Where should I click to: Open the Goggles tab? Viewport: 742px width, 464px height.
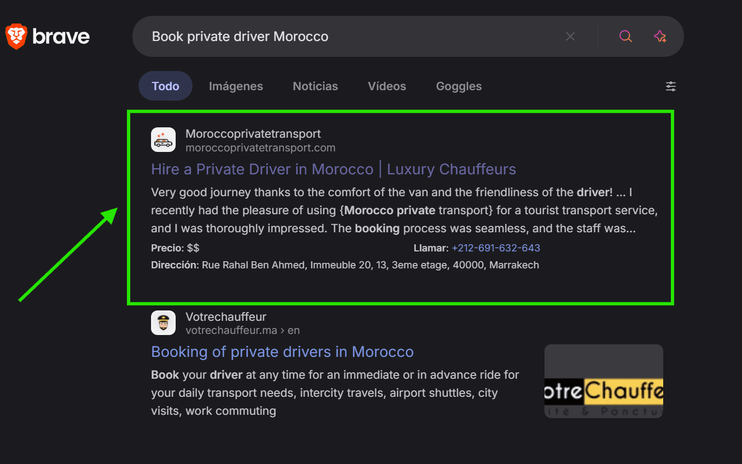point(459,86)
